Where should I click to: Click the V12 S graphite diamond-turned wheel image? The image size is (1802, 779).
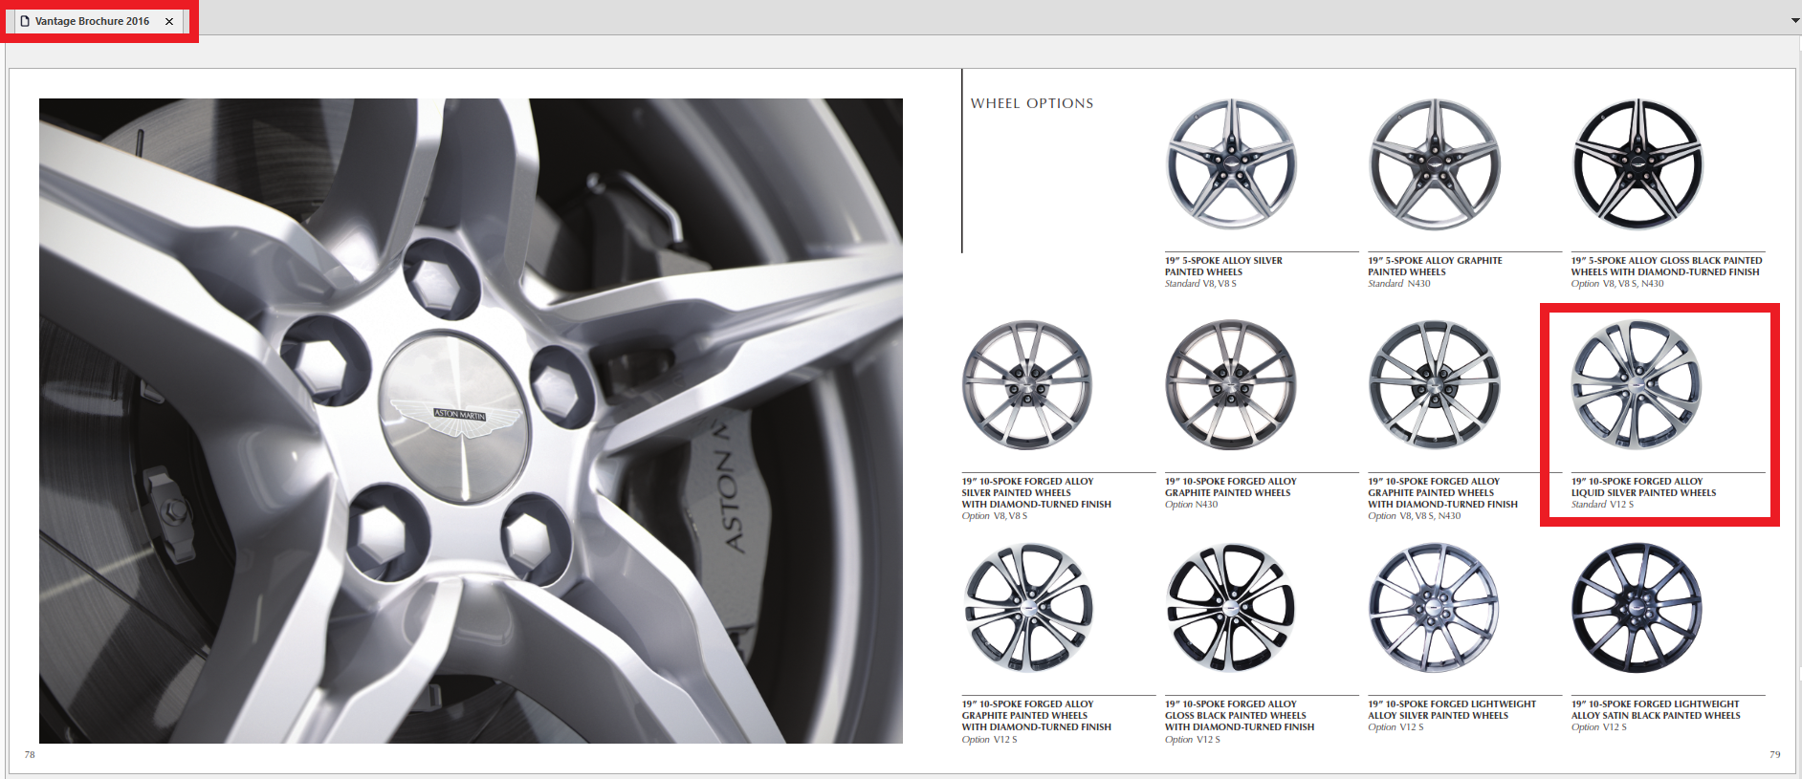click(x=1028, y=608)
